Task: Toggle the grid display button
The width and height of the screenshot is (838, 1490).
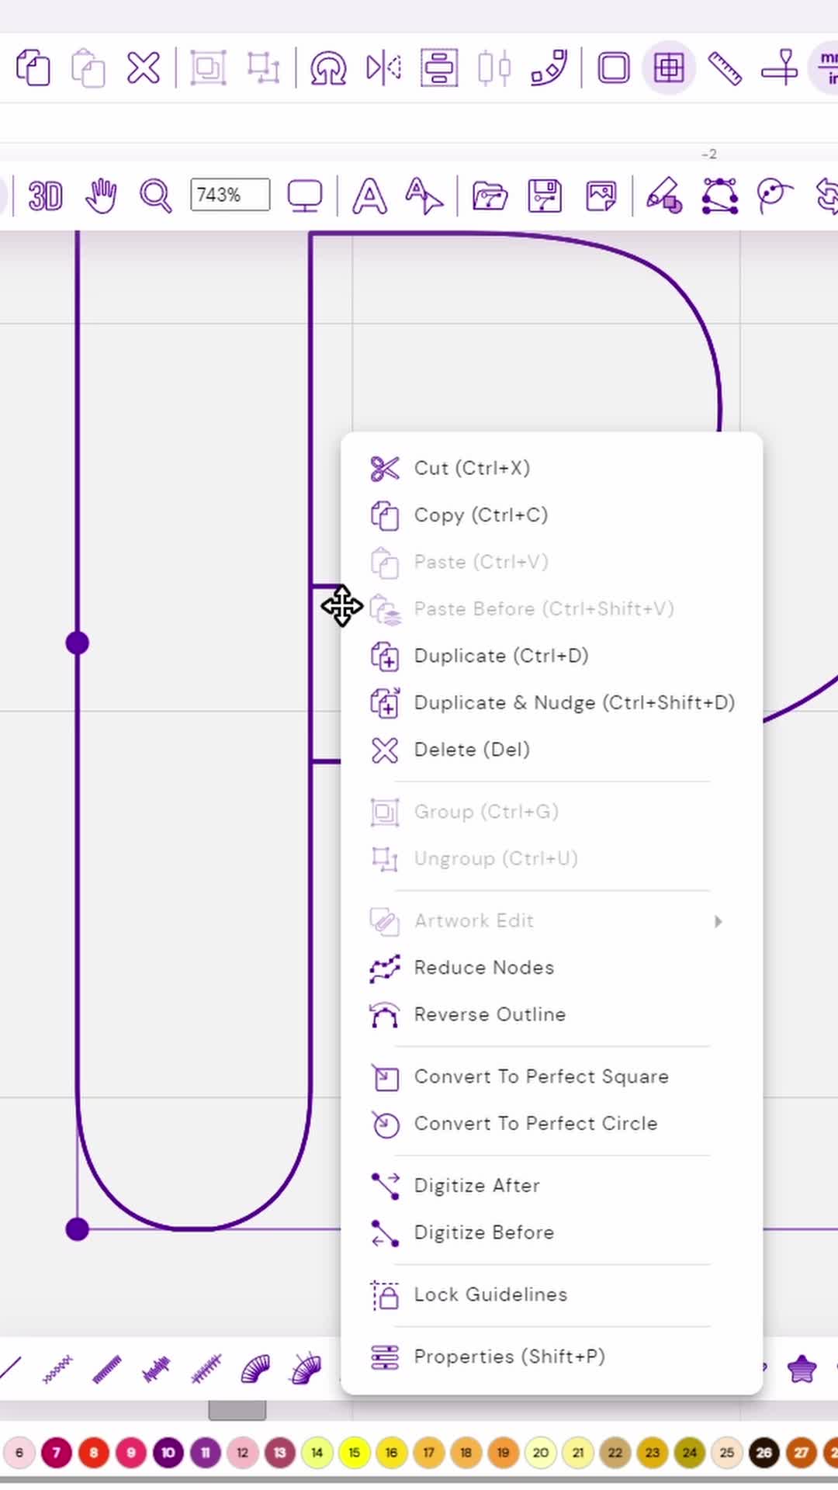Action: point(669,68)
